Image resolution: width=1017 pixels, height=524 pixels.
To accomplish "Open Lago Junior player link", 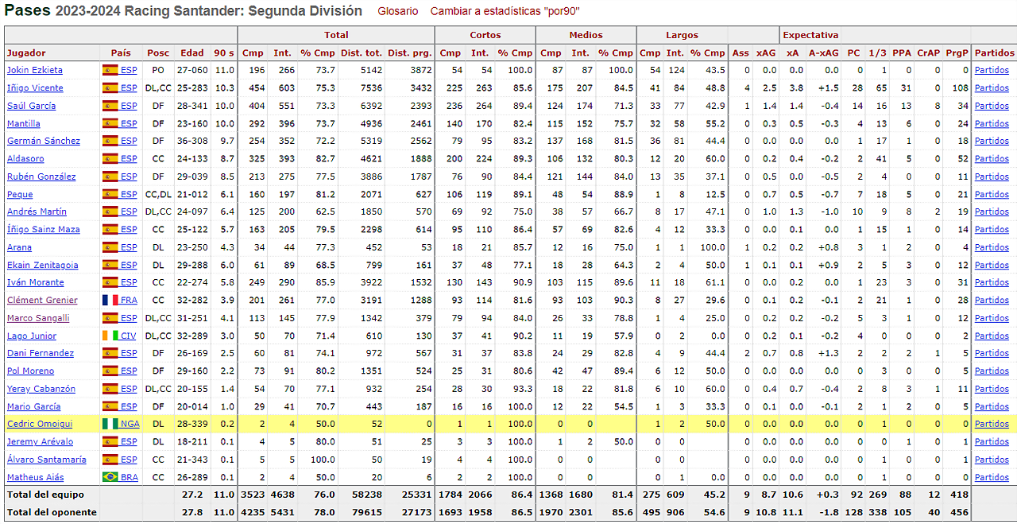I will [32, 336].
